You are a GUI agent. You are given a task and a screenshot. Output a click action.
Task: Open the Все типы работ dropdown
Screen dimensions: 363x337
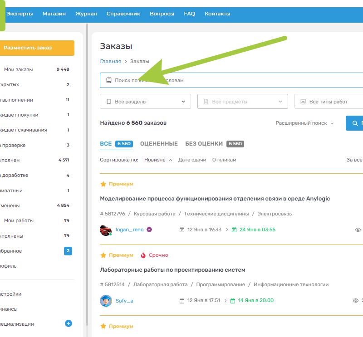[x=329, y=102]
